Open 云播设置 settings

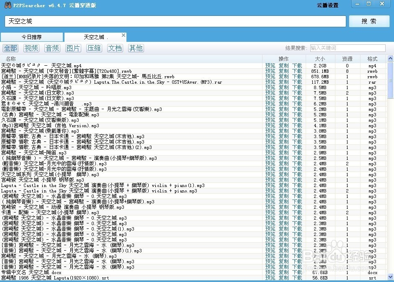[327, 5]
